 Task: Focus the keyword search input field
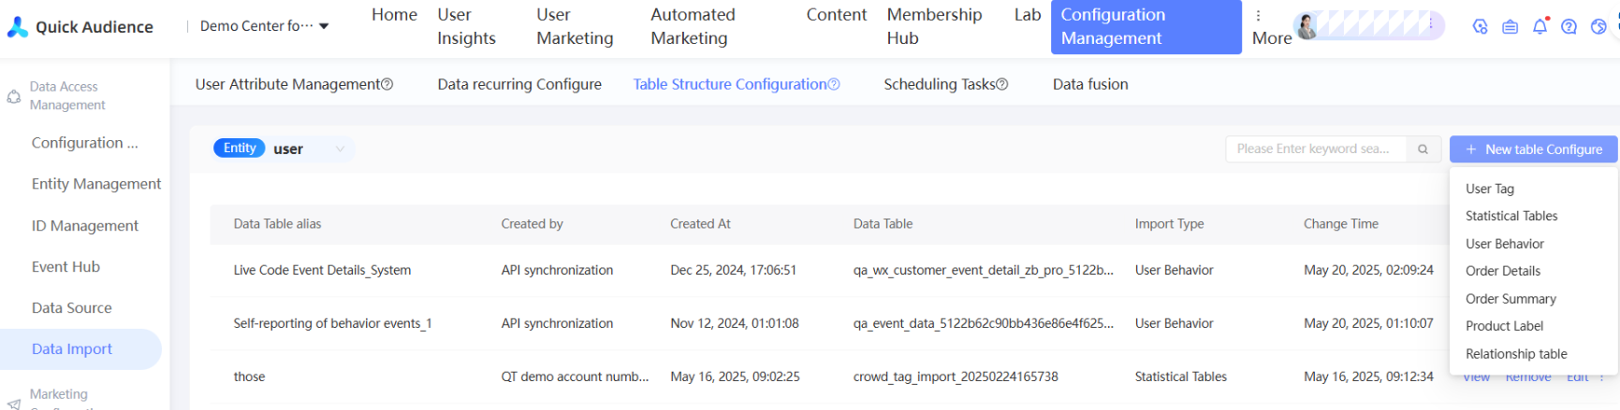1315,149
